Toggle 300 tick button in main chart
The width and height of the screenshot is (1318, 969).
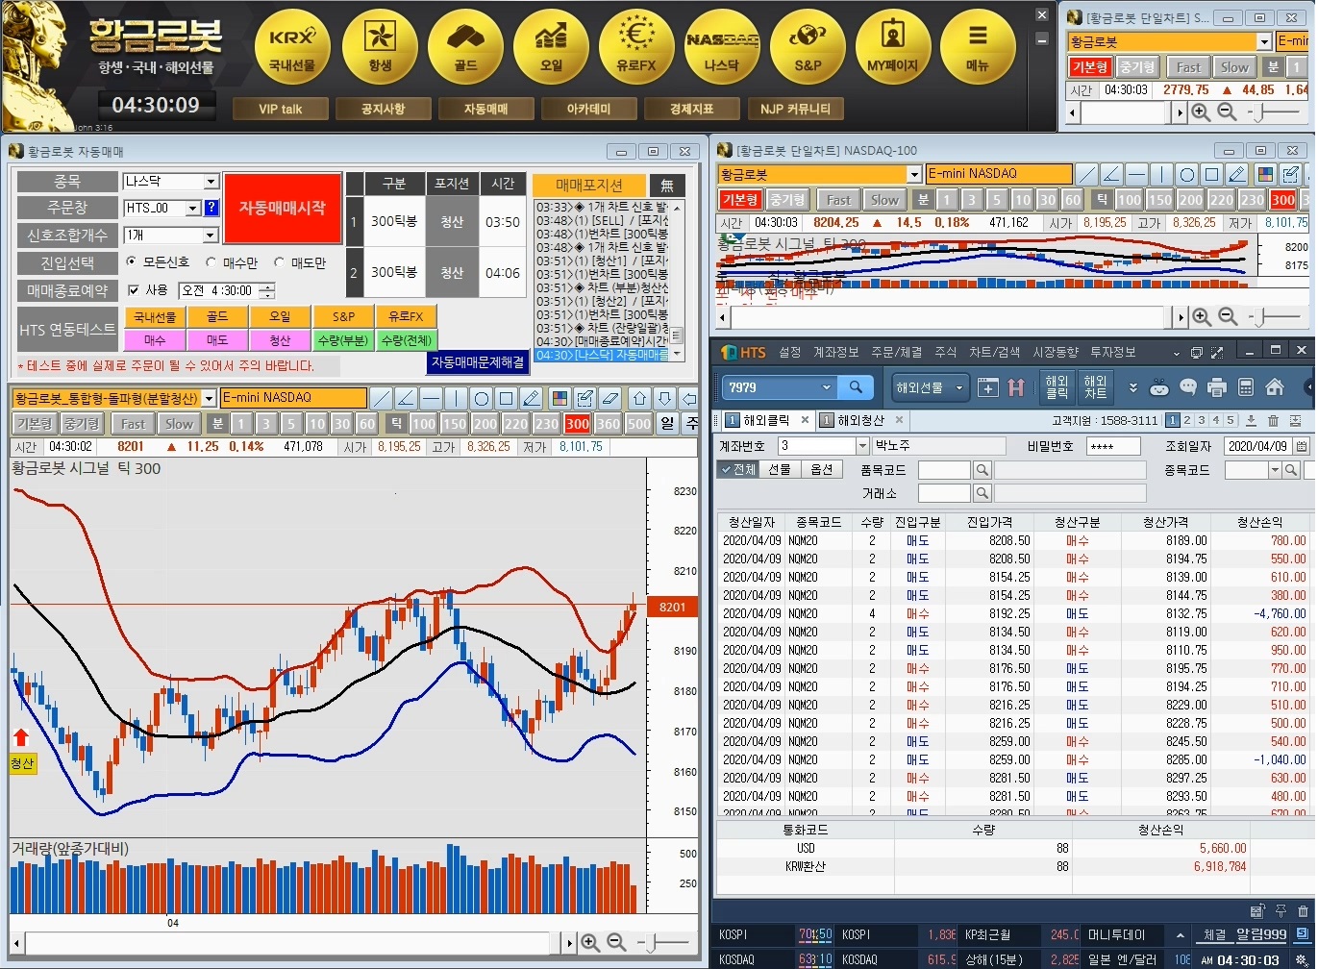pos(578,424)
